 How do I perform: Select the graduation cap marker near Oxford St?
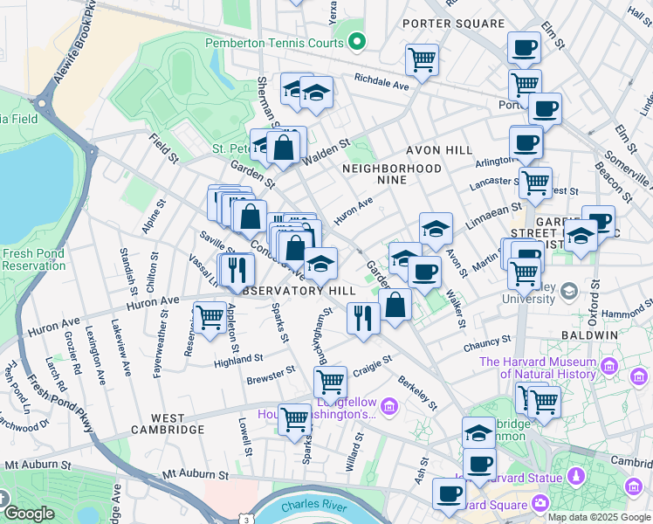click(581, 237)
